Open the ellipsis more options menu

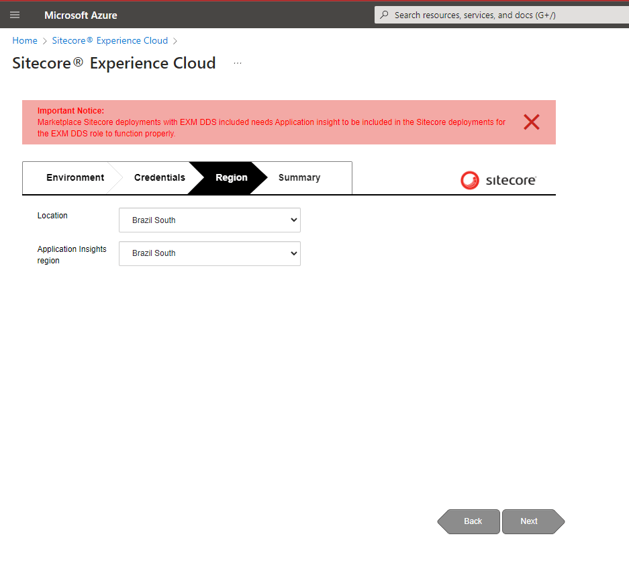[238, 63]
